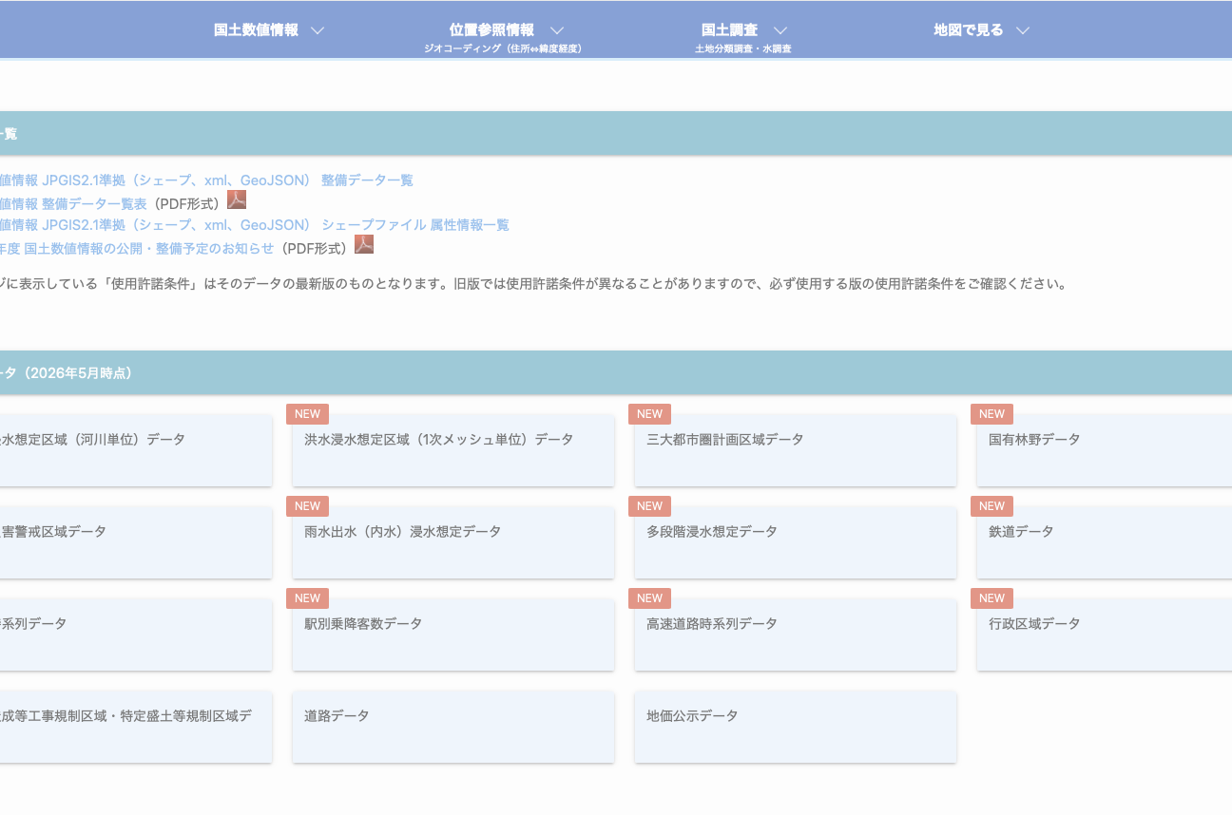The width and height of the screenshot is (1232, 815).
Task: Click the NEW badge on 三大都市圏計画区域データ
Action: click(x=649, y=413)
